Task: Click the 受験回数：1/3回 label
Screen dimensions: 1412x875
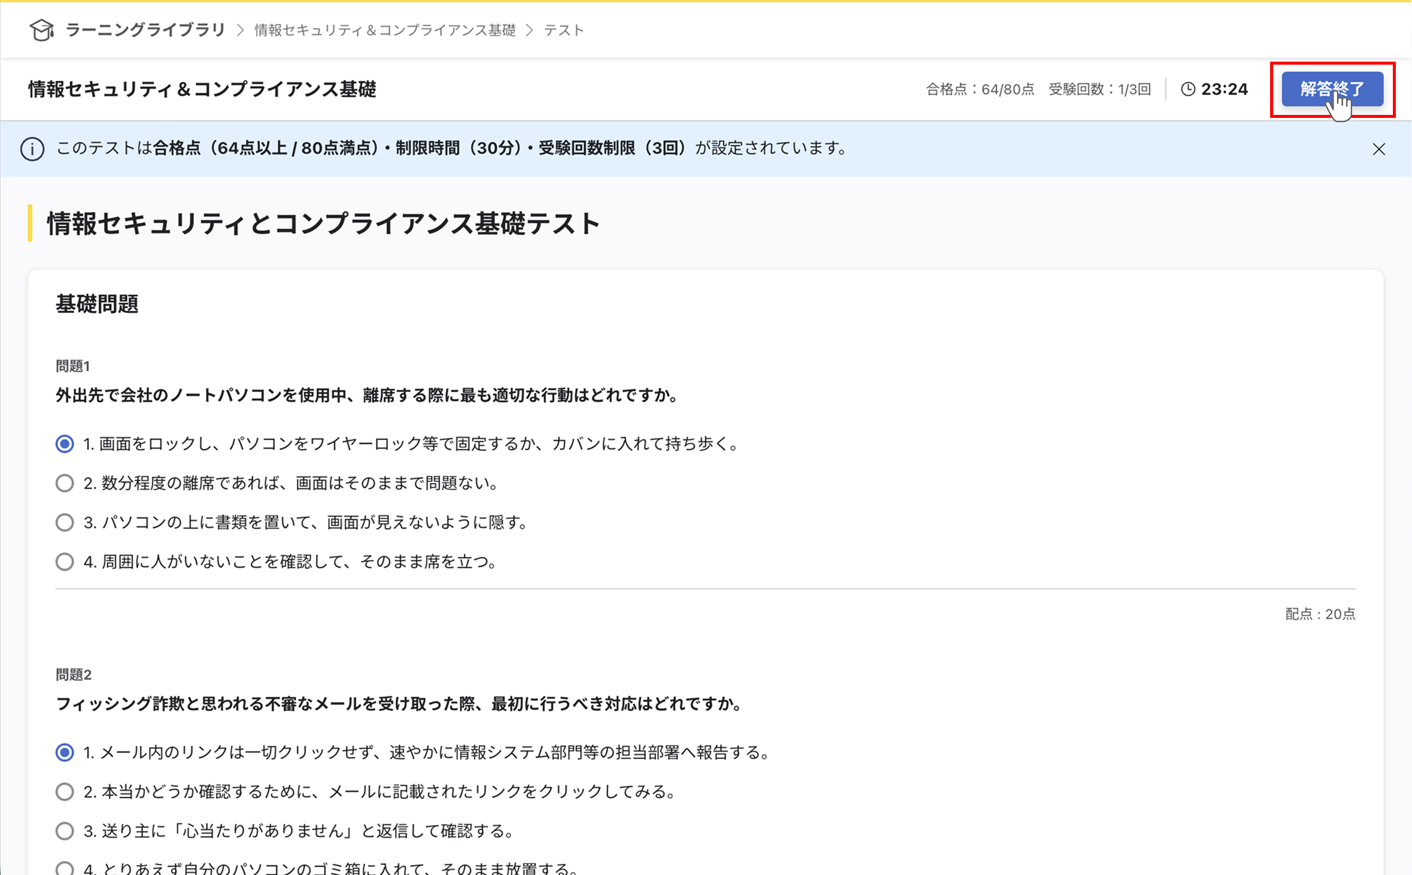Action: click(x=1098, y=89)
